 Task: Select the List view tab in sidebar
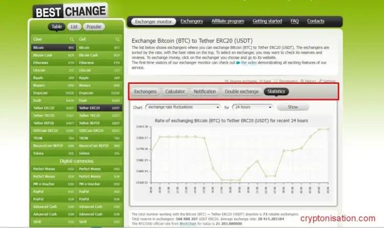click(74, 27)
